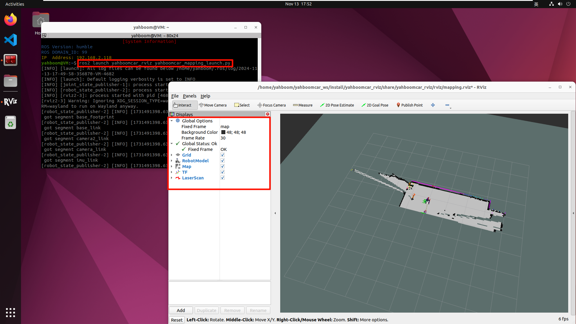Open Visual Studio Code from the dock
The height and width of the screenshot is (324, 576).
pos(10,40)
